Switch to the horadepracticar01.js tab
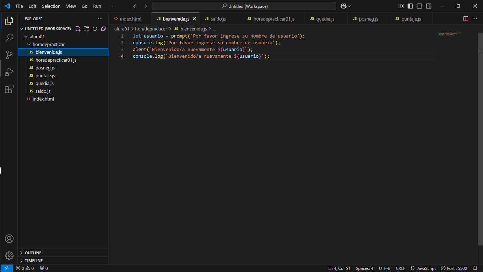Viewport: 483px width, 272px height. coord(273,19)
